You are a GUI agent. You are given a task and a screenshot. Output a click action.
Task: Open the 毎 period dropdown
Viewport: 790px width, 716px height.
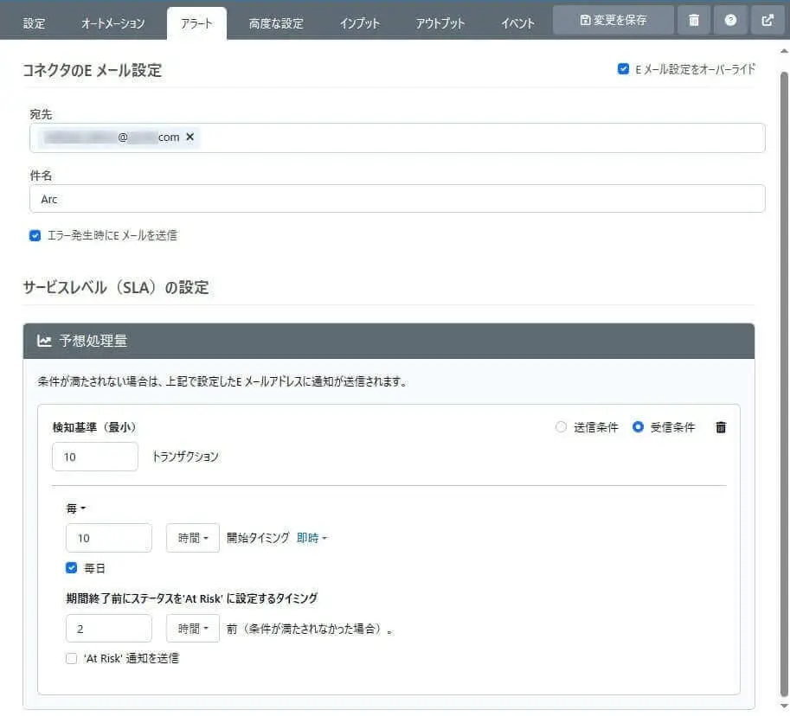coord(76,508)
